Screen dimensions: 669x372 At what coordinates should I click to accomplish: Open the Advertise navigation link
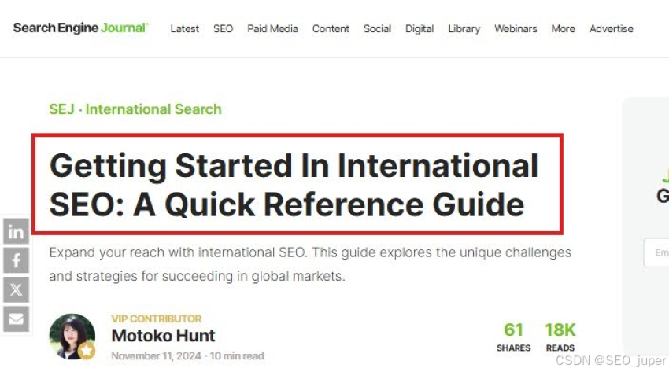pyautogui.click(x=612, y=29)
